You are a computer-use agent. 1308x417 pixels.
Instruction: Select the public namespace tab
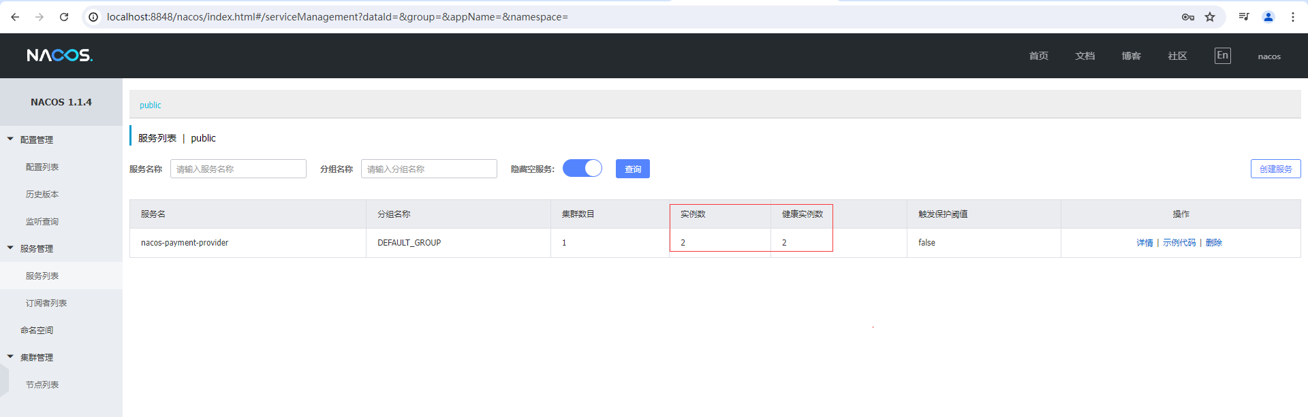point(151,105)
